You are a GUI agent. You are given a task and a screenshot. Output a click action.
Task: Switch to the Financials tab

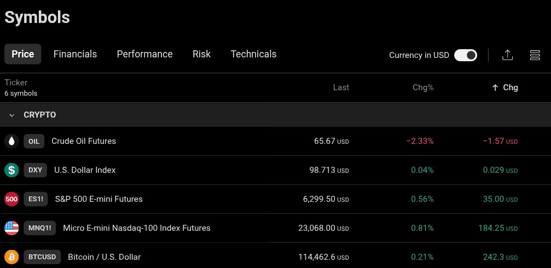[x=75, y=54]
